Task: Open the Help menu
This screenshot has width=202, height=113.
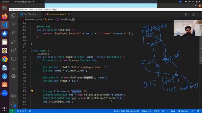Action: (55, 10)
